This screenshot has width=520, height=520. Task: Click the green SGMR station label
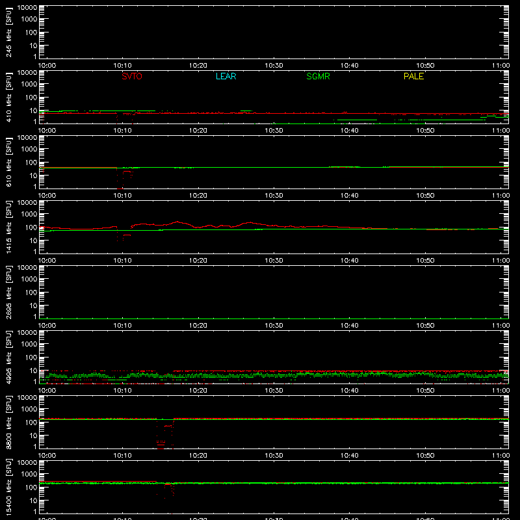coord(318,76)
